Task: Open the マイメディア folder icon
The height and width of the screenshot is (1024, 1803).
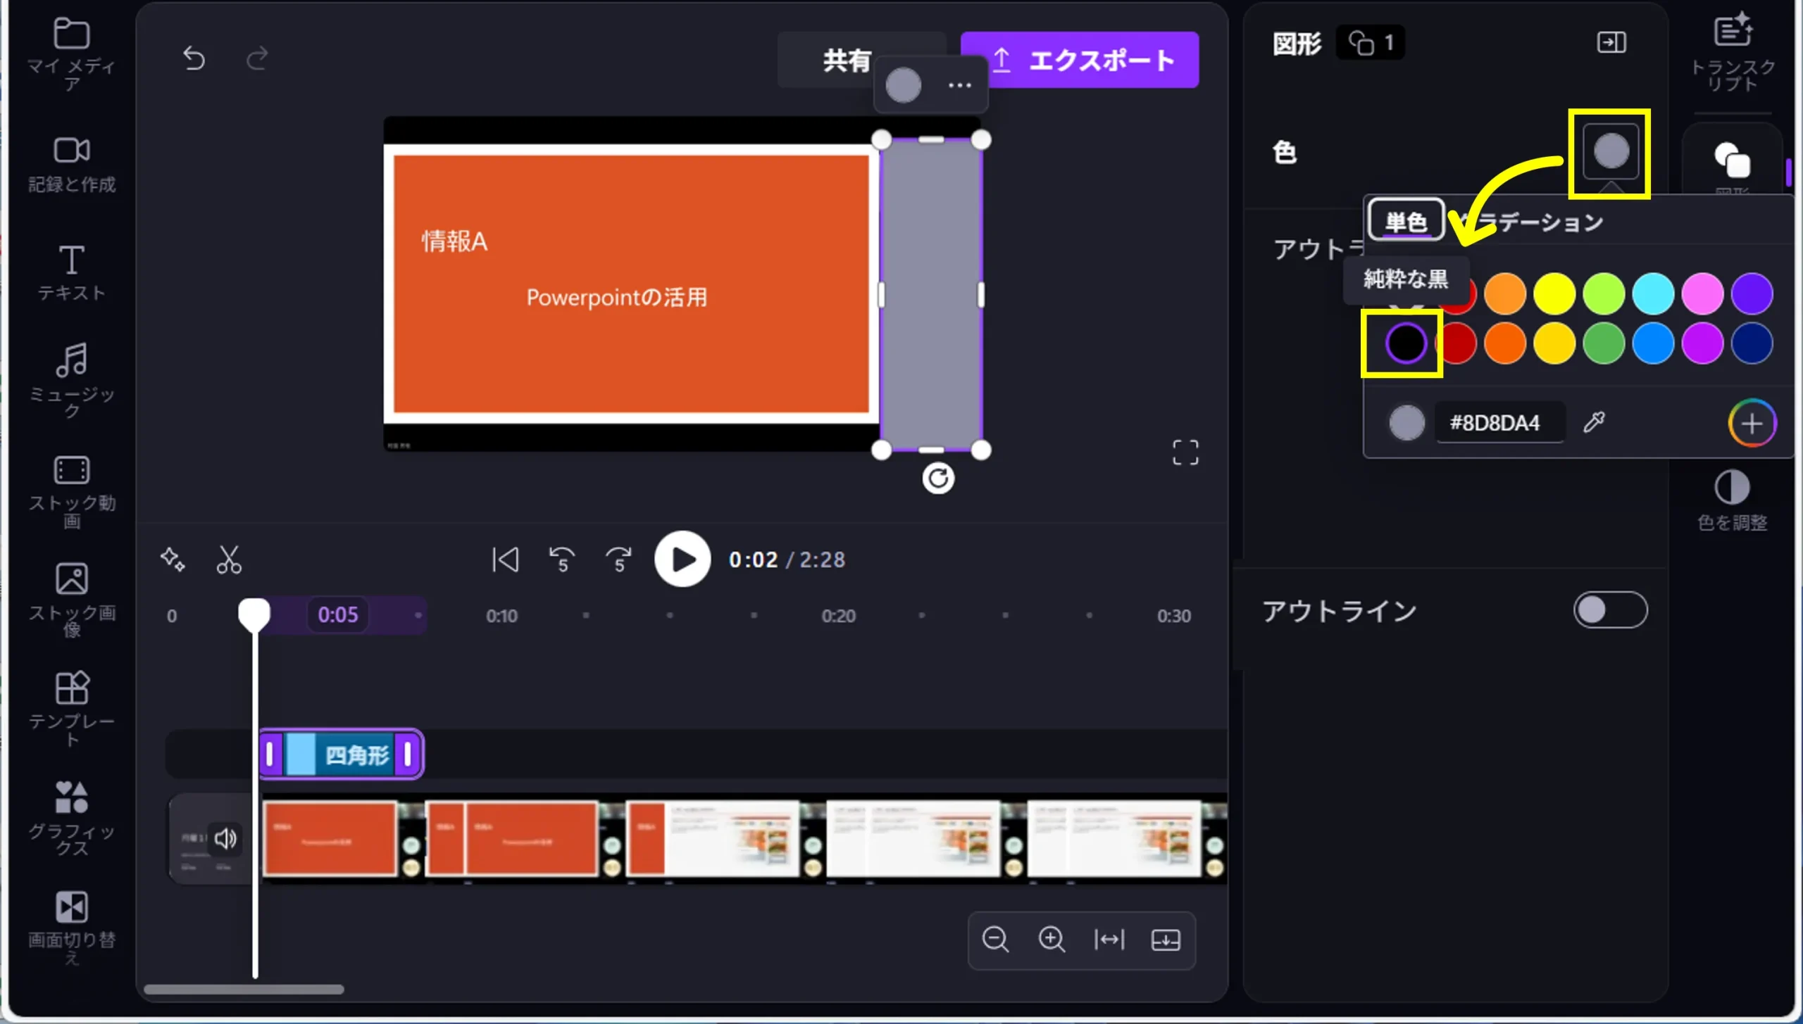Action: coord(71,34)
